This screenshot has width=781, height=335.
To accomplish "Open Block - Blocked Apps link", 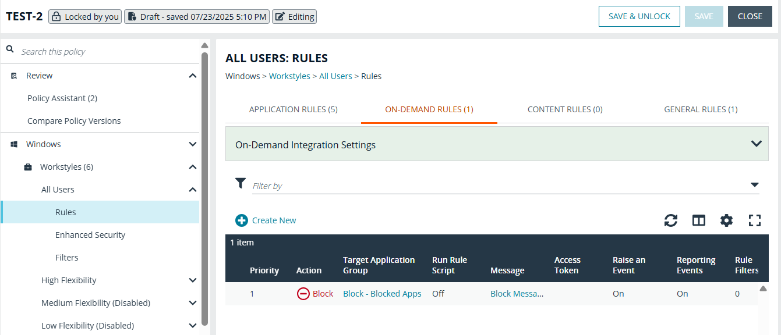I will point(382,294).
